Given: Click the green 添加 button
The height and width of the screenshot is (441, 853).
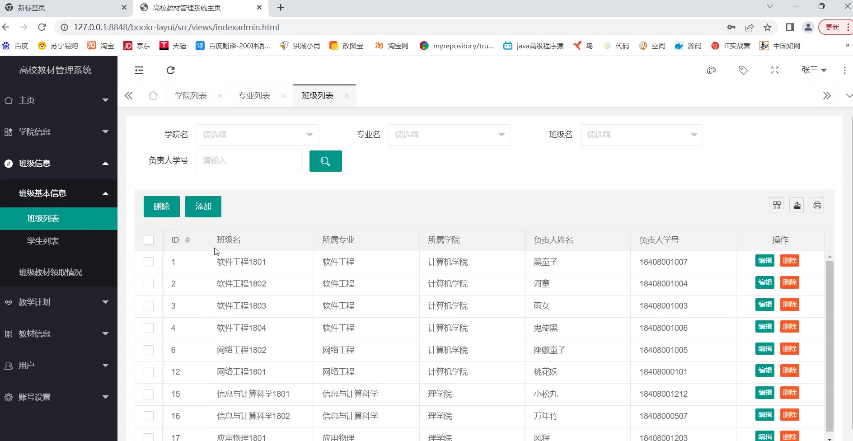Looking at the screenshot, I should click(203, 206).
